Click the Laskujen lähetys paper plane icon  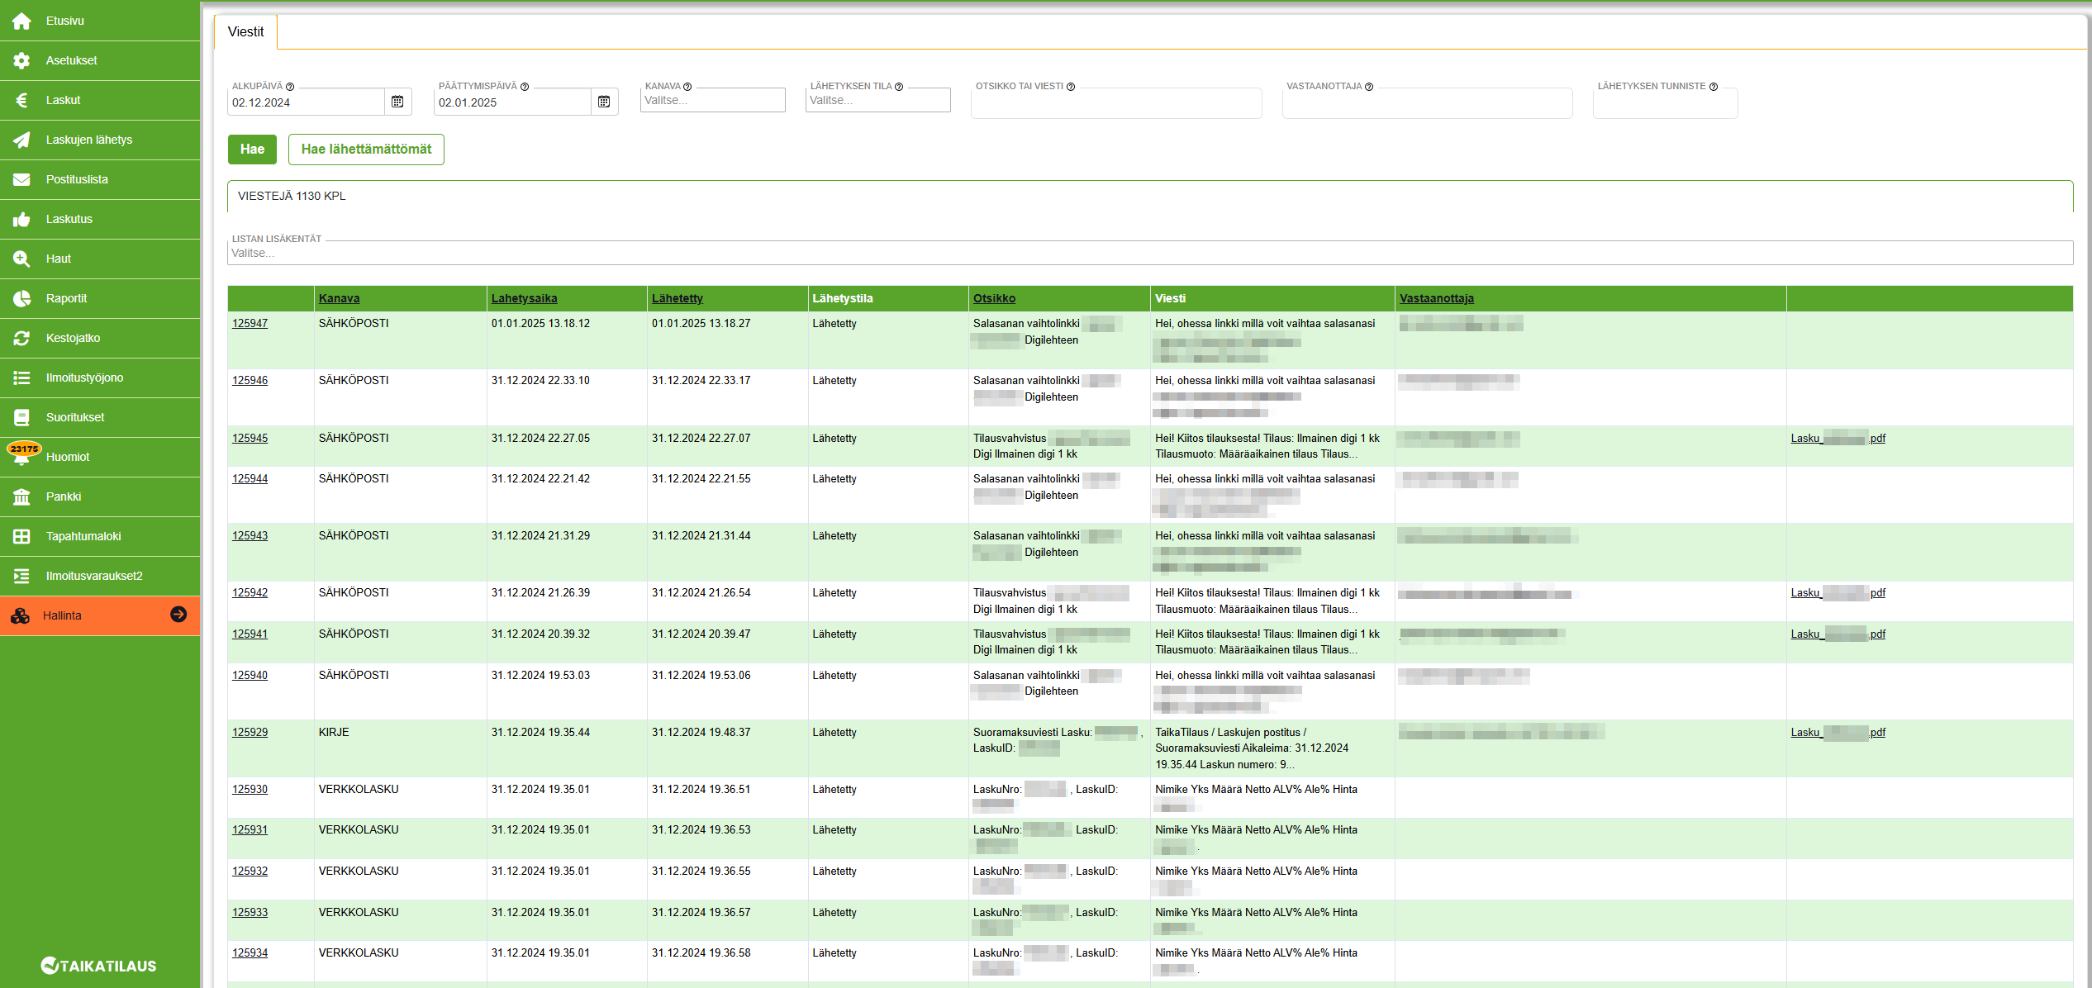[21, 140]
